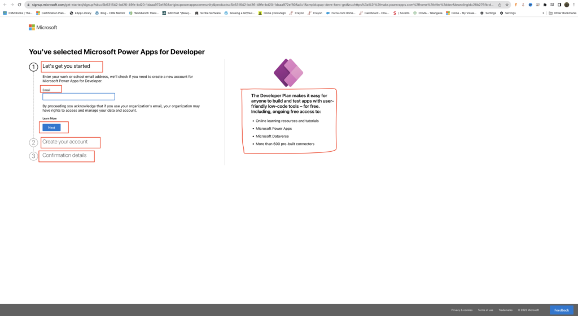Click the browser address bar URL
The width and height of the screenshot is (578, 316).
tap(262, 5)
